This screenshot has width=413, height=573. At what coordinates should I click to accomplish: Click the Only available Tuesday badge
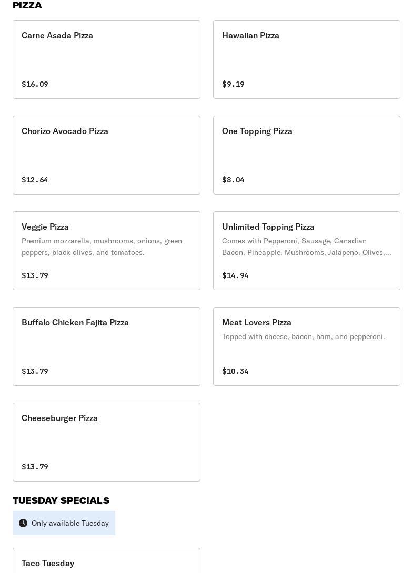[x=64, y=523]
